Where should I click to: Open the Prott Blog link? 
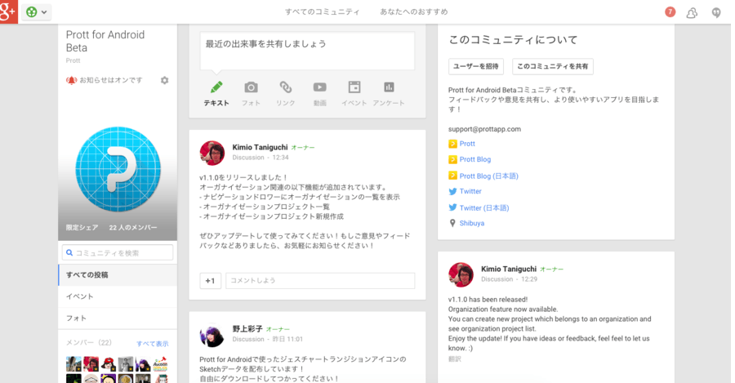(x=475, y=159)
